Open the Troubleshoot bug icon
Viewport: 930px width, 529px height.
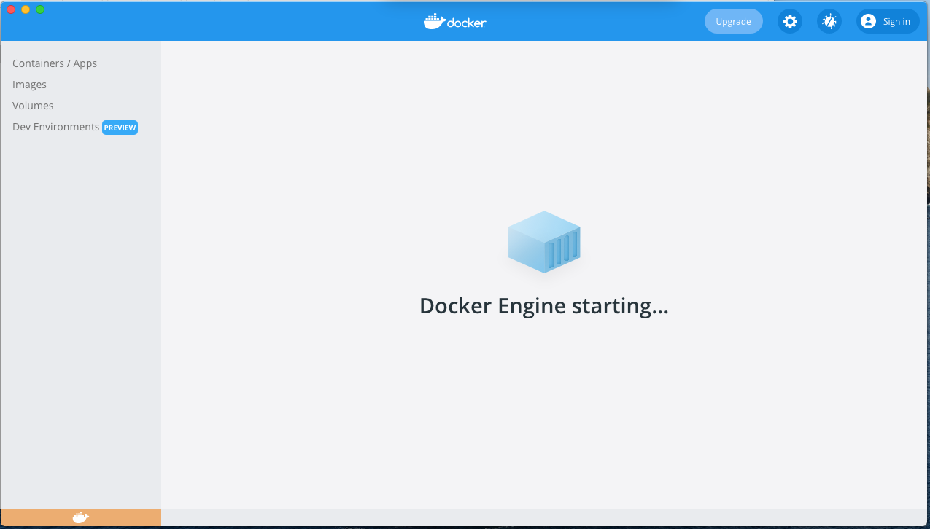(x=829, y=21)
